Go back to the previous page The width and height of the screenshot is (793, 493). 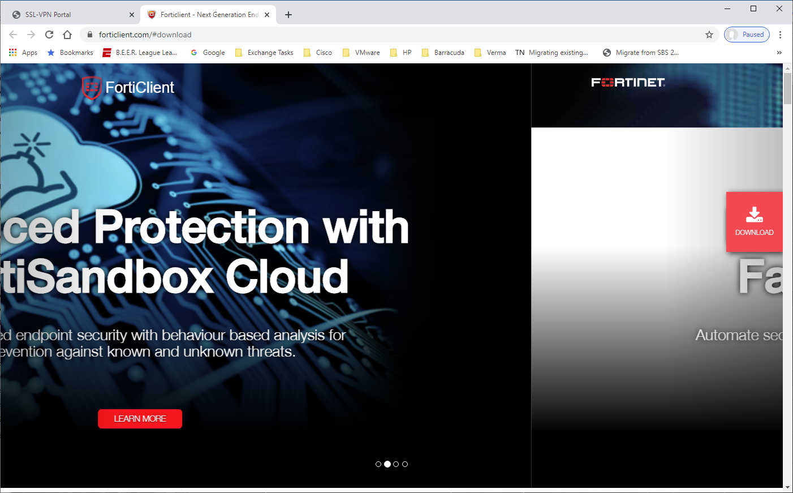(x=13, y=35)
